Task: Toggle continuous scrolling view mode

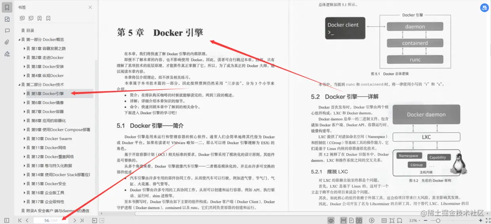Action: 343,220
